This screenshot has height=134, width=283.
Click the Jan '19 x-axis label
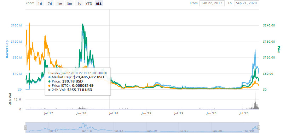tap(146, 113)
